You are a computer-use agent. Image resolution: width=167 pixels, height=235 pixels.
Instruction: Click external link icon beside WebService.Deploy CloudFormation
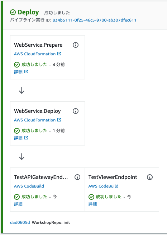click(x=59, y=120)
